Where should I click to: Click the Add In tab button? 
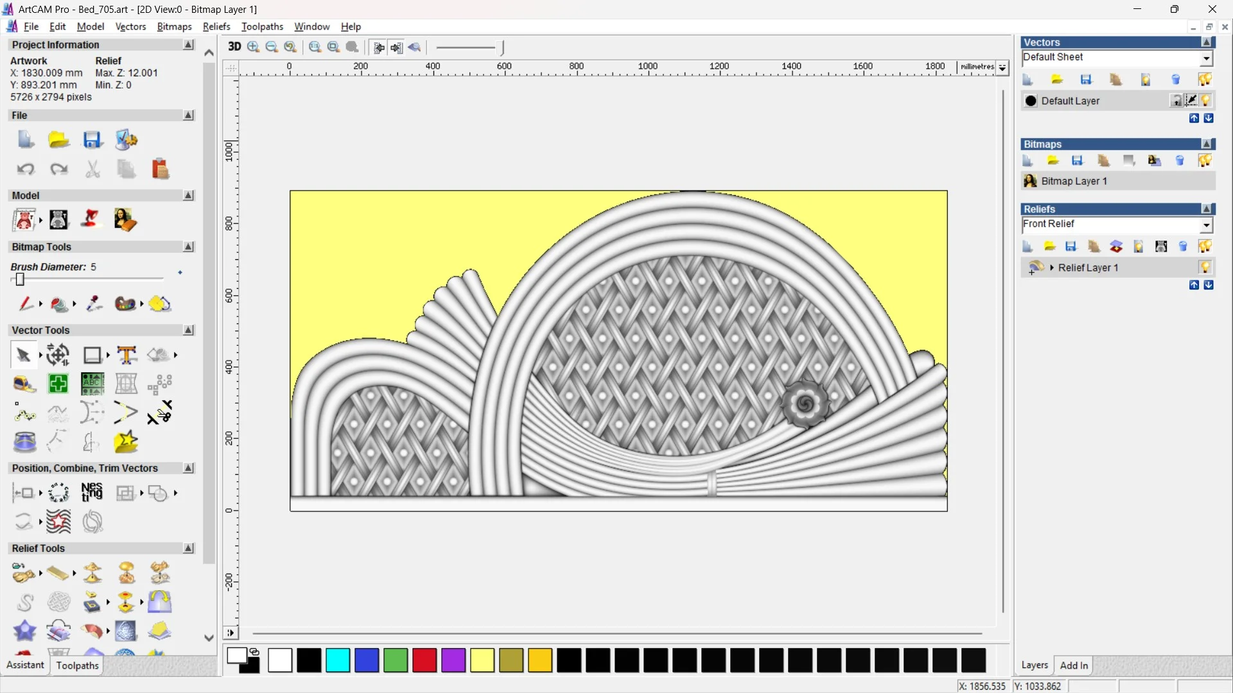1074,665
